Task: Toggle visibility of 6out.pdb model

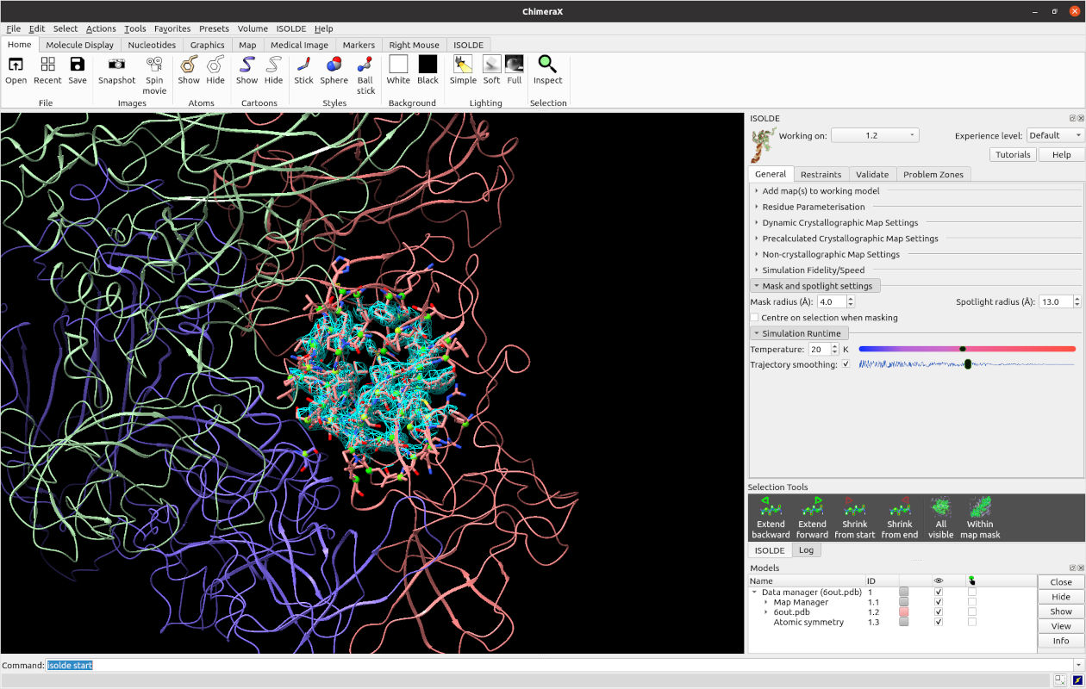Action: click(x=939, y=612)
